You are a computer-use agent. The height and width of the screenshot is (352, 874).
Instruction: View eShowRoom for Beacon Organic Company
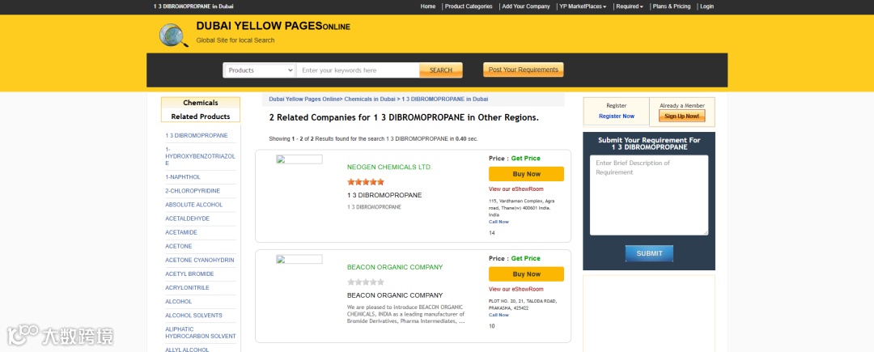(x=516, y=290)
